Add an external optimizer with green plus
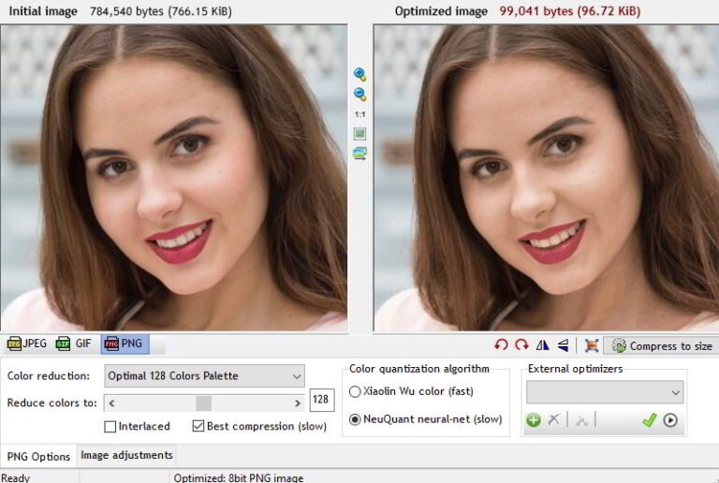The width and height of the screenshot is (719, 483). point(534,419)
